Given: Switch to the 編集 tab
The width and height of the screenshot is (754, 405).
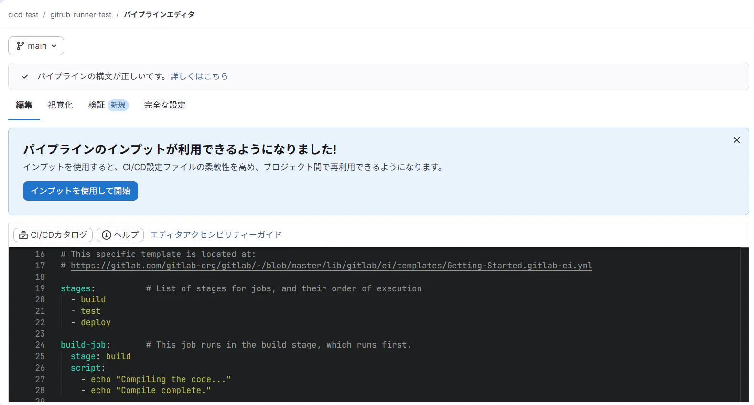Looking at the screenshot, I should coord(24,105).
